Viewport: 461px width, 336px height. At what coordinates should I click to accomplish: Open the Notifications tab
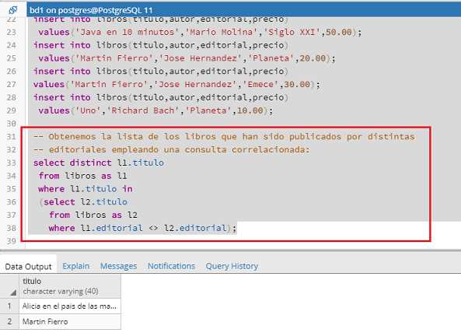point(171,266)
